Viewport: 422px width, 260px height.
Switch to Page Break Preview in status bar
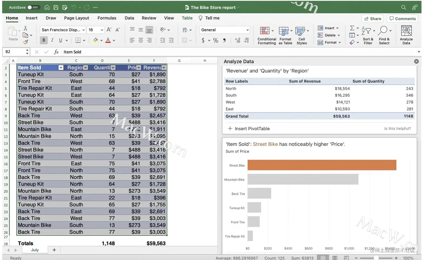point(346,258)
